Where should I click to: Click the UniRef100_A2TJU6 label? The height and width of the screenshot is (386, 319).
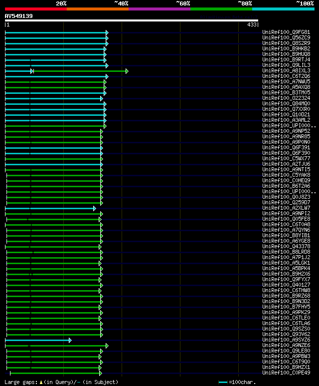286,164
